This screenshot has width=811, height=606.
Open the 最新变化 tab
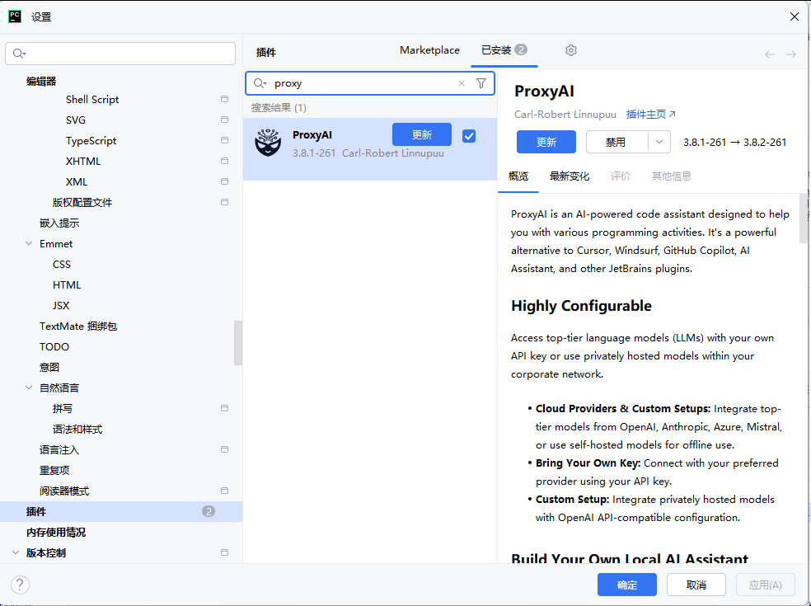pos(570,176)
